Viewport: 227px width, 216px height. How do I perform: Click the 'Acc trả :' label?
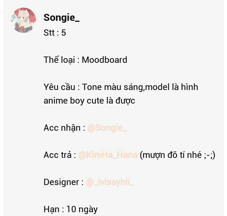pos(60,155)
